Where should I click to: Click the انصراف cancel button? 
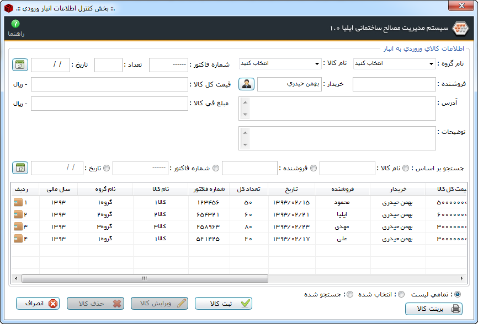38,304
